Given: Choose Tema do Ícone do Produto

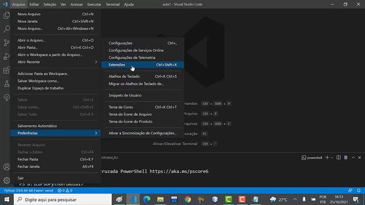Looking at the screenshot, I should click(143, 121).
